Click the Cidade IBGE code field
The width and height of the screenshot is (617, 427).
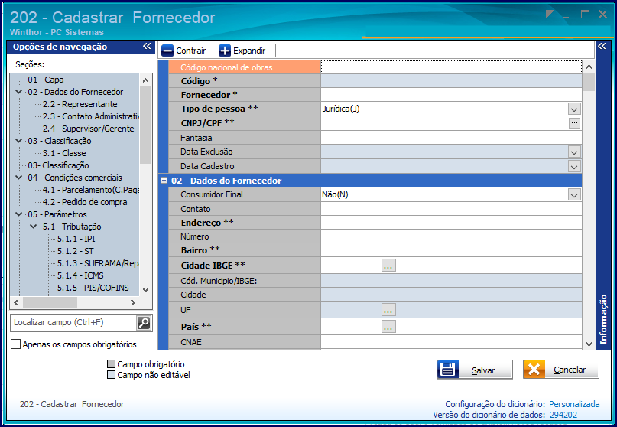coord(351,266)
